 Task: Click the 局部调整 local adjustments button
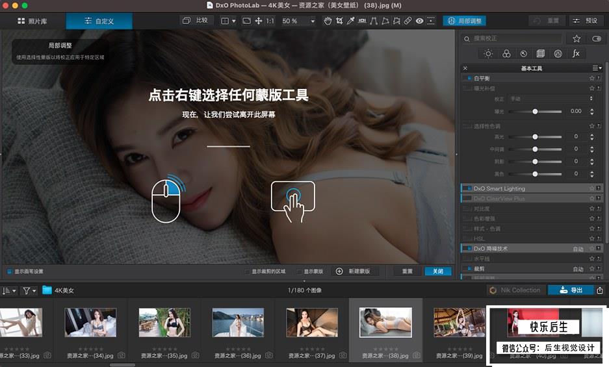465,21
